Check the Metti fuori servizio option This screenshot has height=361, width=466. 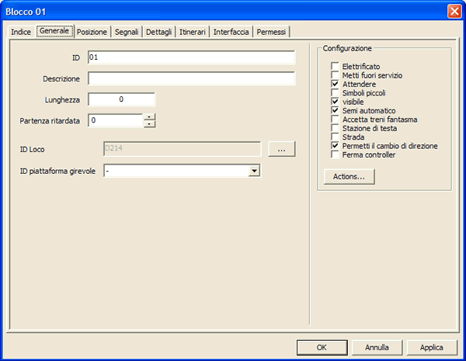pyautogui.click(x=336, y=75)
